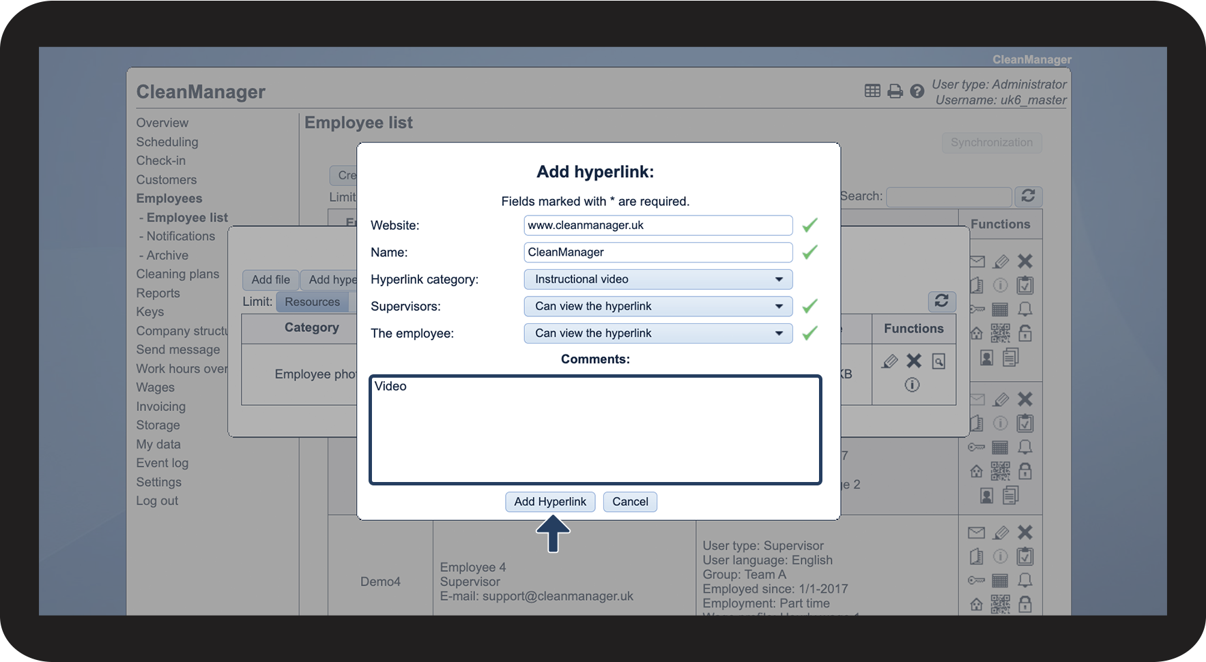Image resolution: width=1206 pixels, height=662 pixels.
Task: Cancel the Add hyperlink dialog
Action: tap(630, 502)
